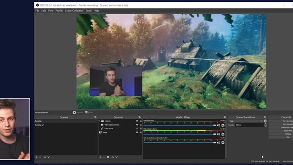
Task: Open Settings from Controls panel
Action: pos(281,134)
